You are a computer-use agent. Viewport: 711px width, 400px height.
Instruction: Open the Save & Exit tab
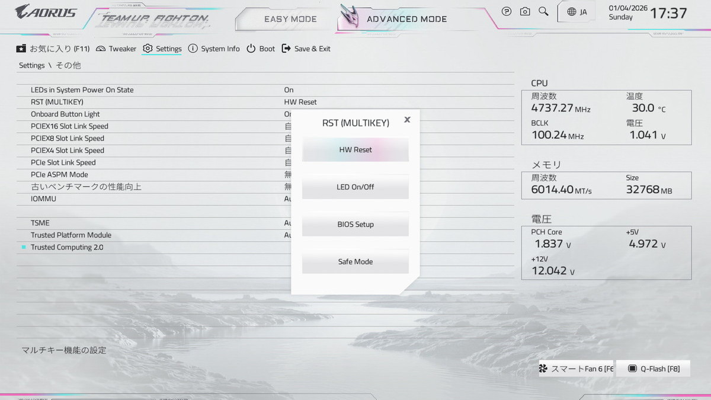tap(306, 49)
